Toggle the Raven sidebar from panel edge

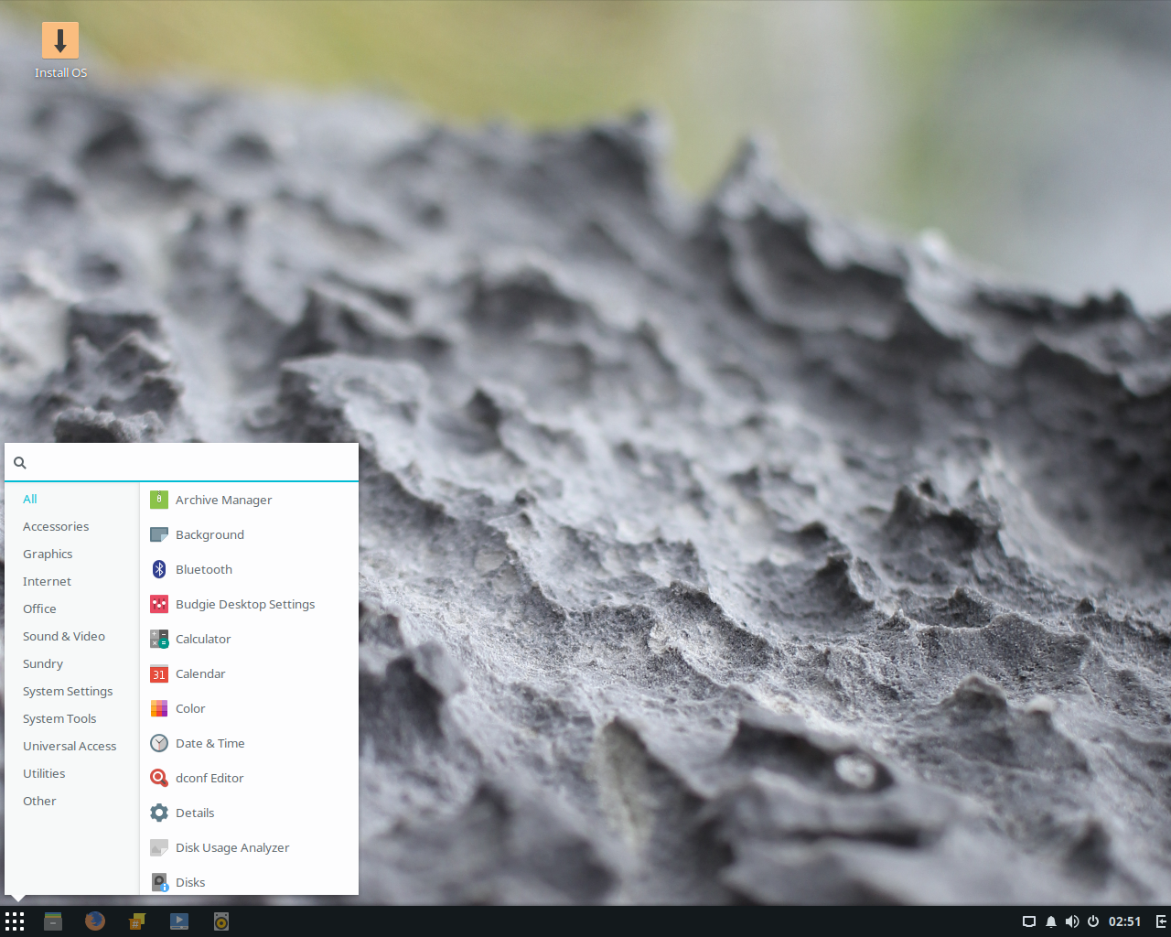pos(1162,921)
